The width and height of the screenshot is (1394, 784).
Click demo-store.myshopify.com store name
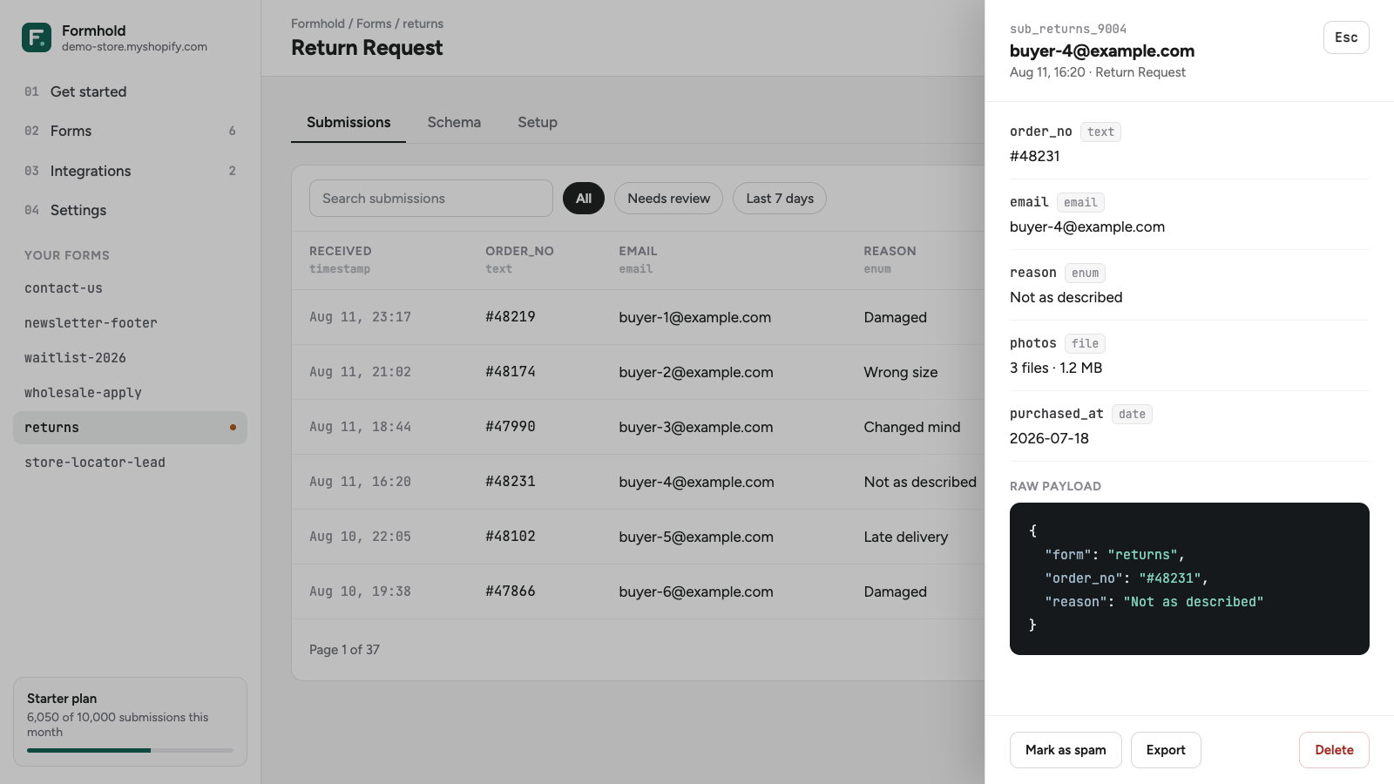click(134, 47)
